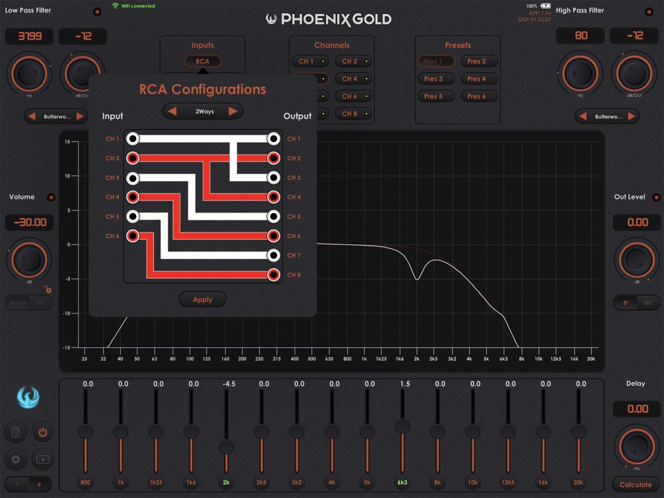Select channel CH 1
The image size is (664, 498).
310,61
